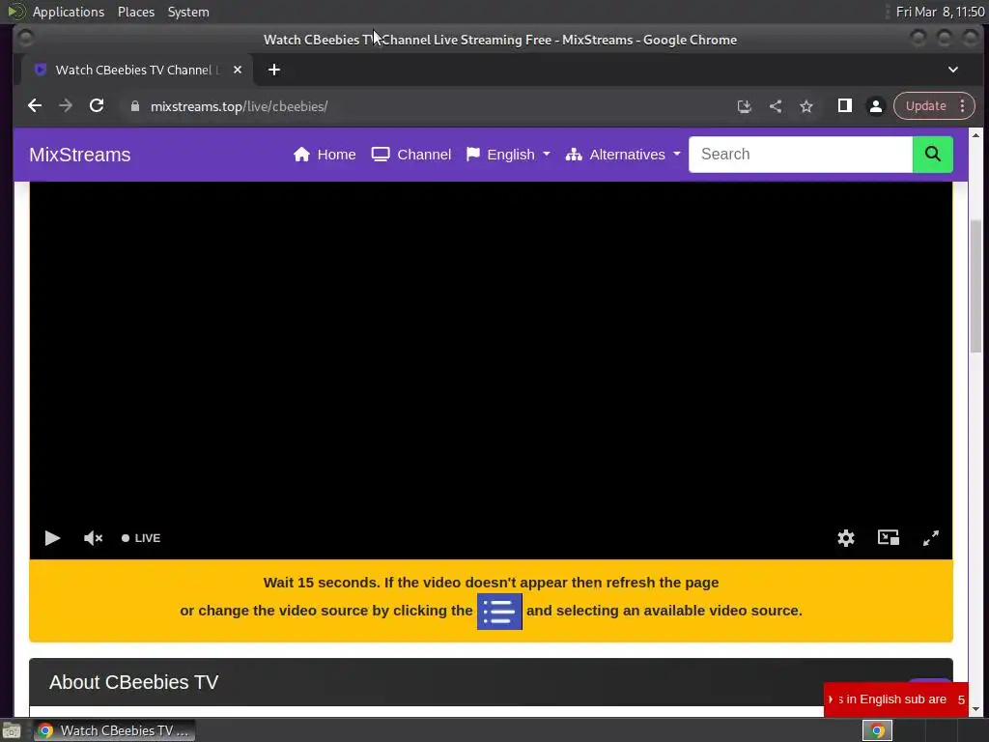Screen dimensions: 989x742
Task: Close the CBeebies TV tab
Action: pyautogui.click(x=238, y=70)
